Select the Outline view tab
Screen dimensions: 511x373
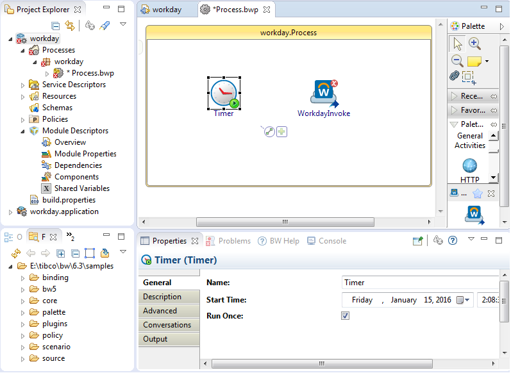pyautogui.click(x=13, y=237)
